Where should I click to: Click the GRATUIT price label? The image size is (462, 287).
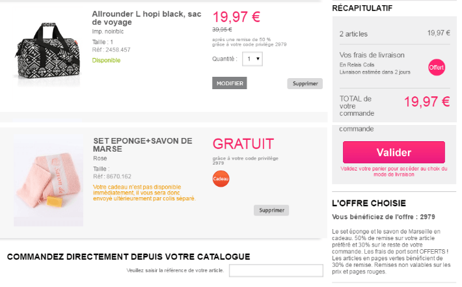[x=243, y=144]
